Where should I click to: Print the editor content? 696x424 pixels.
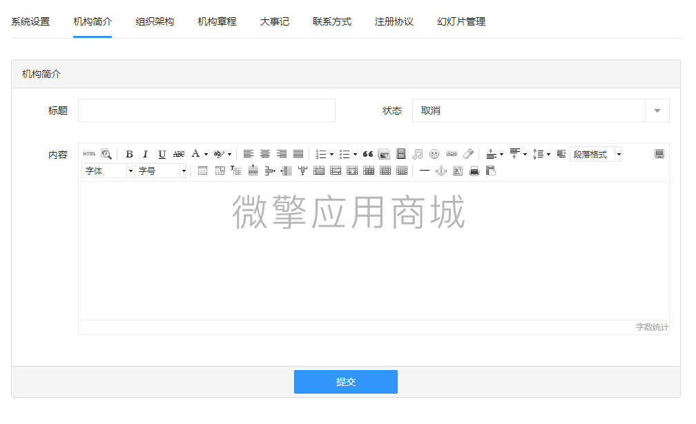click(x=474, y=171)
